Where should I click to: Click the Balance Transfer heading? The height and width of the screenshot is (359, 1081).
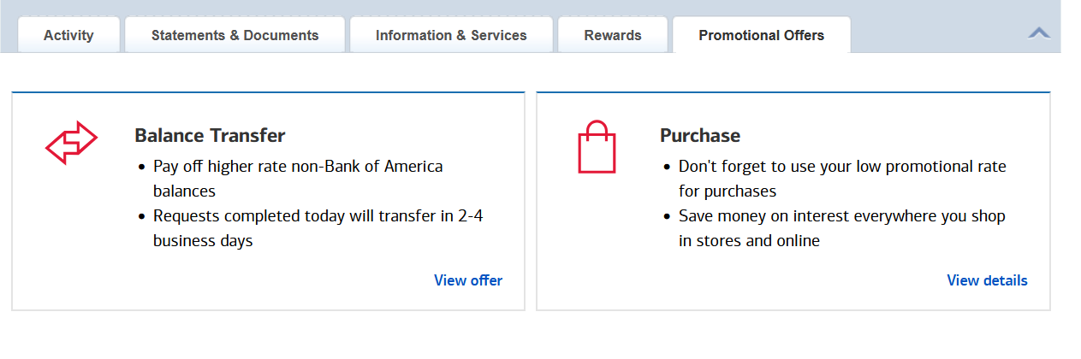pyautogui.click(x=210, y=135)
